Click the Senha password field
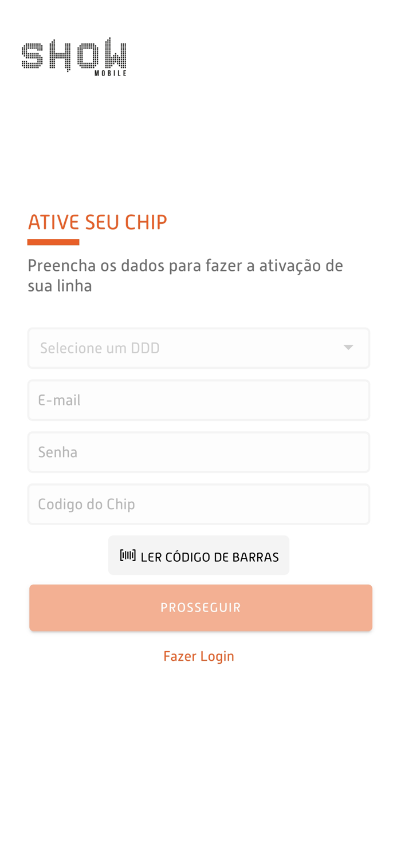 (x=199, y=452)
